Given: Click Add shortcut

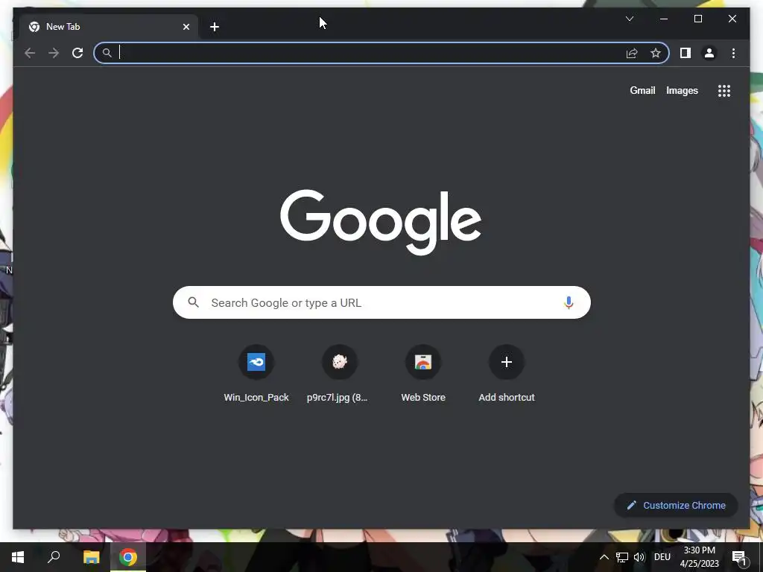Looking at the screenshot, I should pos(507,374).
